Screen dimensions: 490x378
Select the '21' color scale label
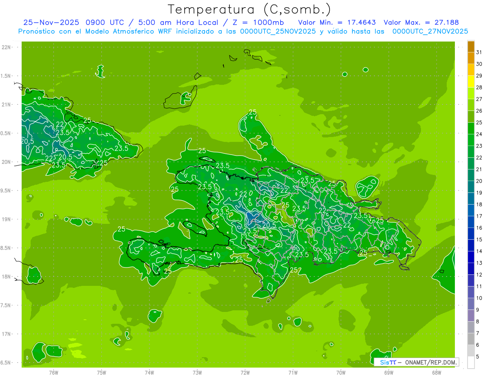(479, 169)
